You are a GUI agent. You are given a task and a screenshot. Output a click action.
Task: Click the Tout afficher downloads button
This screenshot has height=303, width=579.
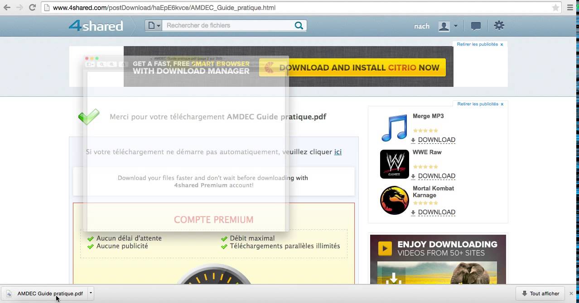540,294
